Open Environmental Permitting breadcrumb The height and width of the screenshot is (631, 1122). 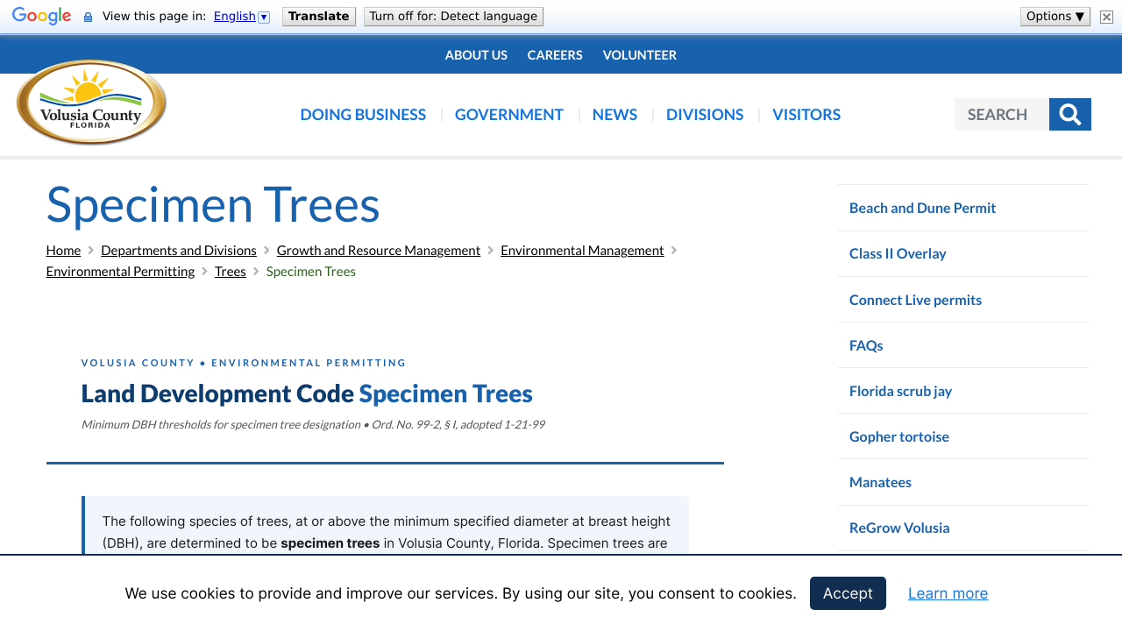coord(120,271)
